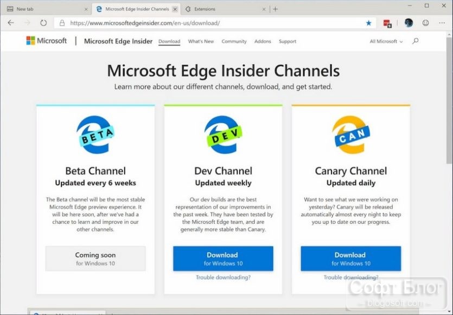This screenshot has height=315, width=453.
Task: Go back with the browser back arrow
Action: (11, 23)
